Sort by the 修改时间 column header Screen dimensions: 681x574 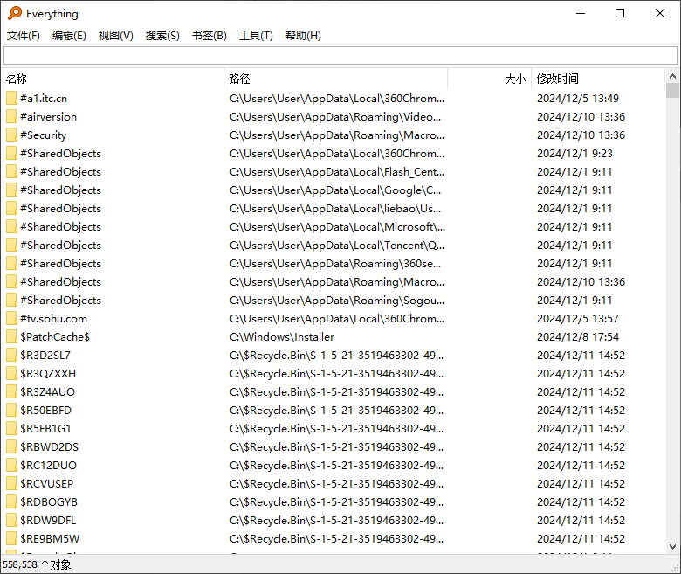(598, 79)
